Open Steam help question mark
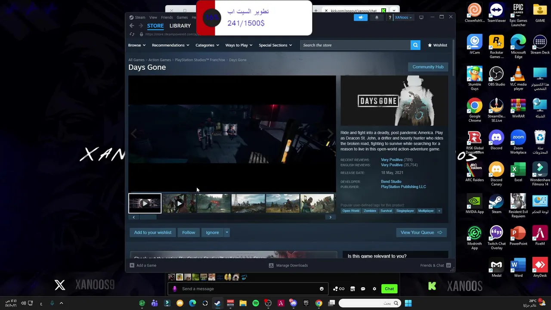 [390, 17]
